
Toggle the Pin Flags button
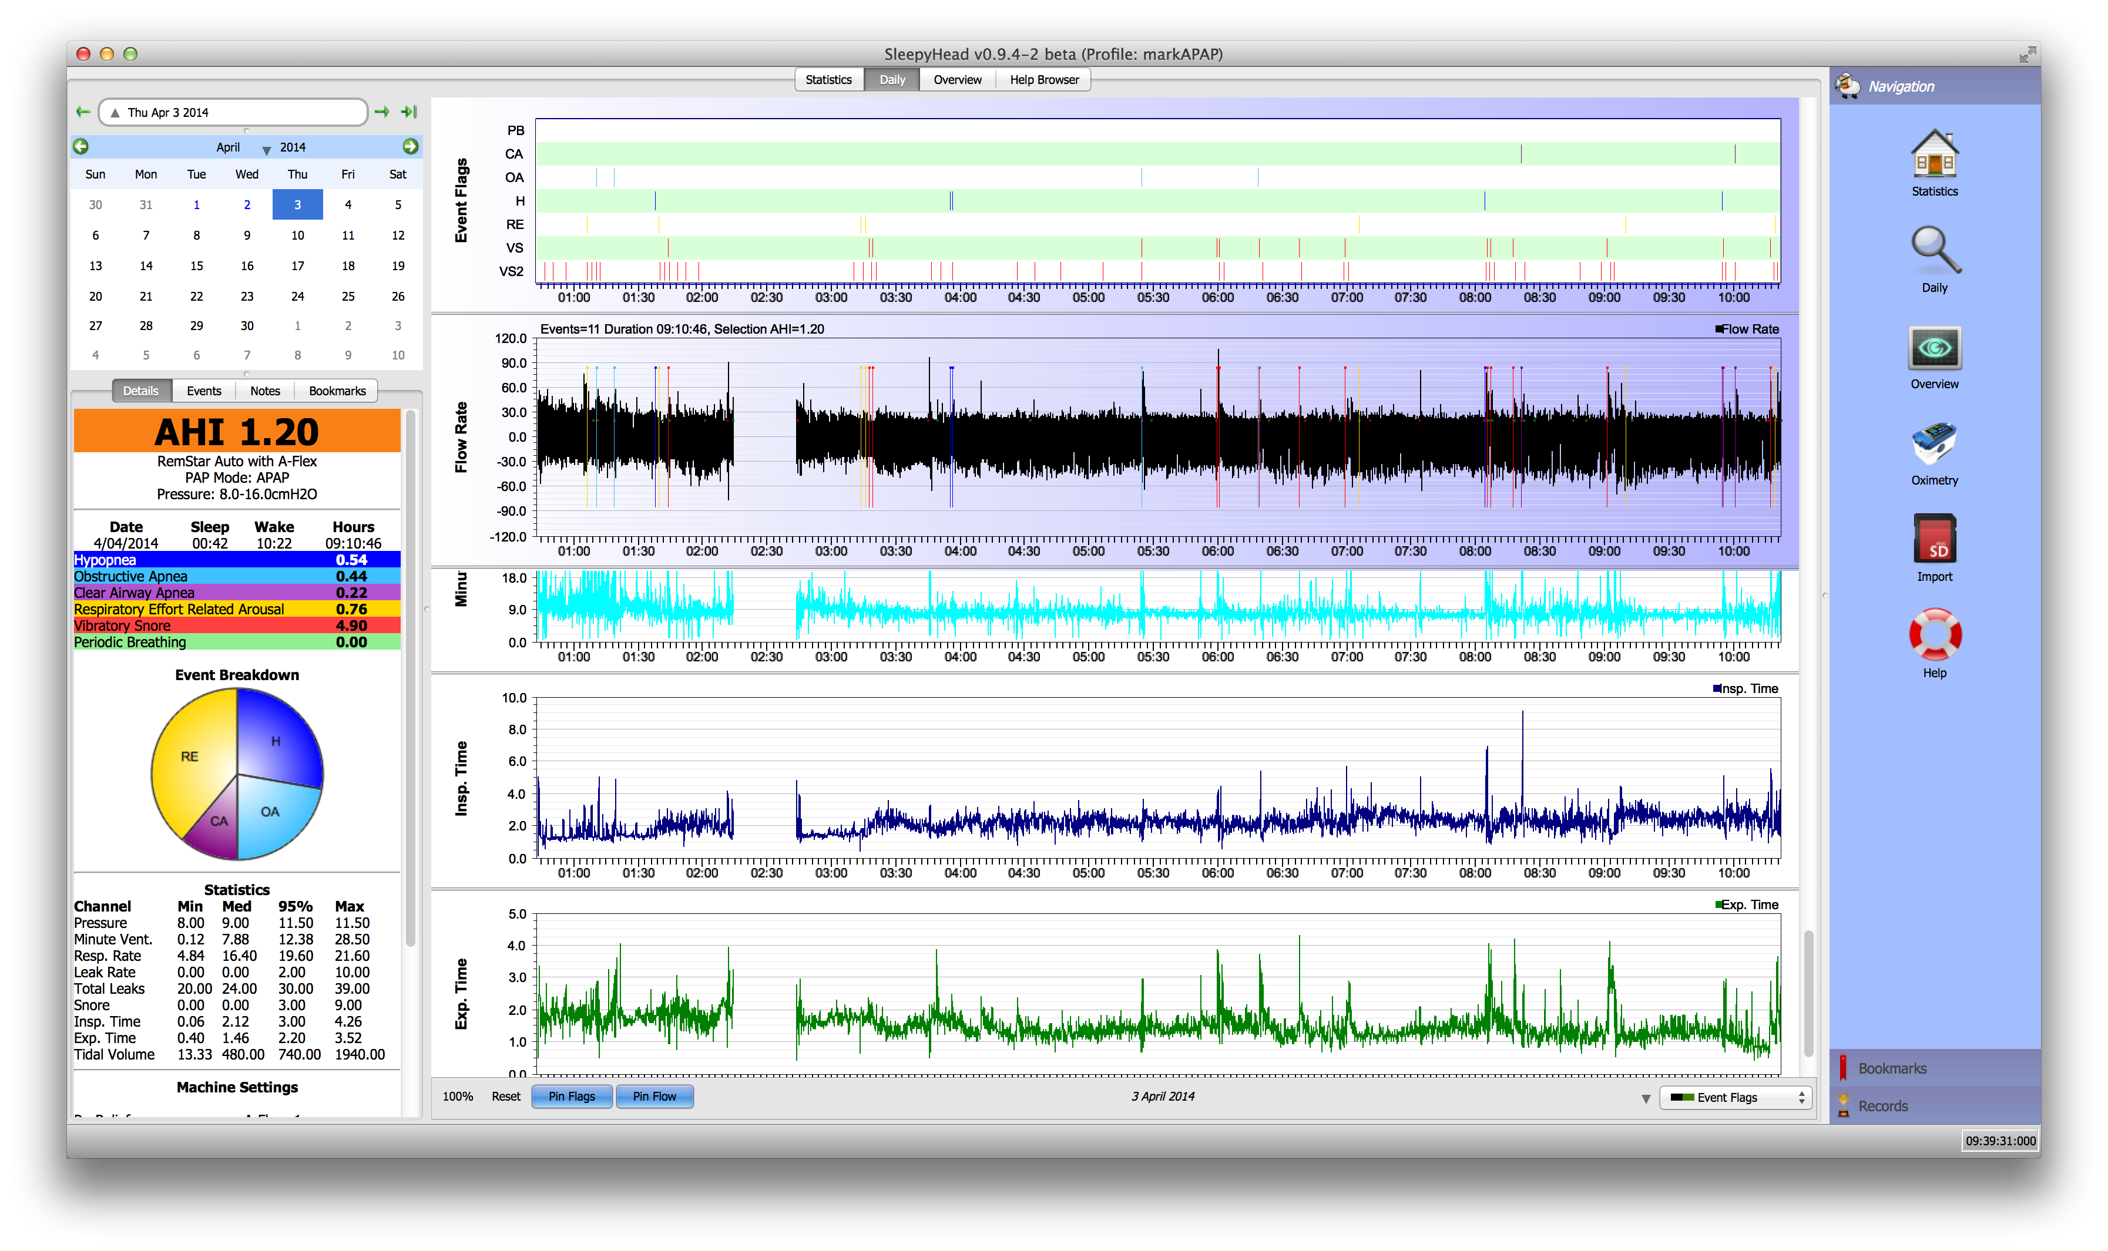(x=572, y=1096)
